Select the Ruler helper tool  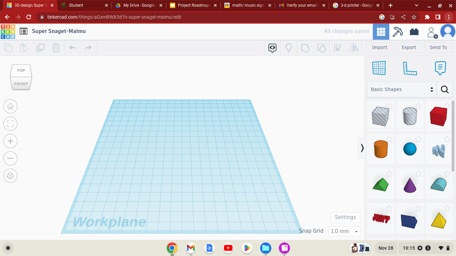(410, 68)
